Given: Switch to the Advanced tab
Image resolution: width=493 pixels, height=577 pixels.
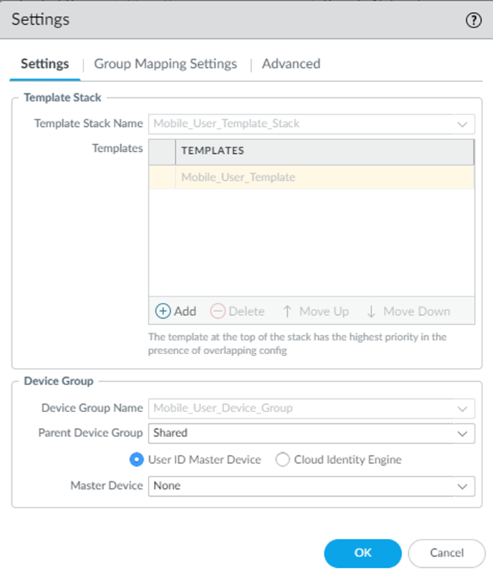Looking at the screenshot, I should click(291, 64).
